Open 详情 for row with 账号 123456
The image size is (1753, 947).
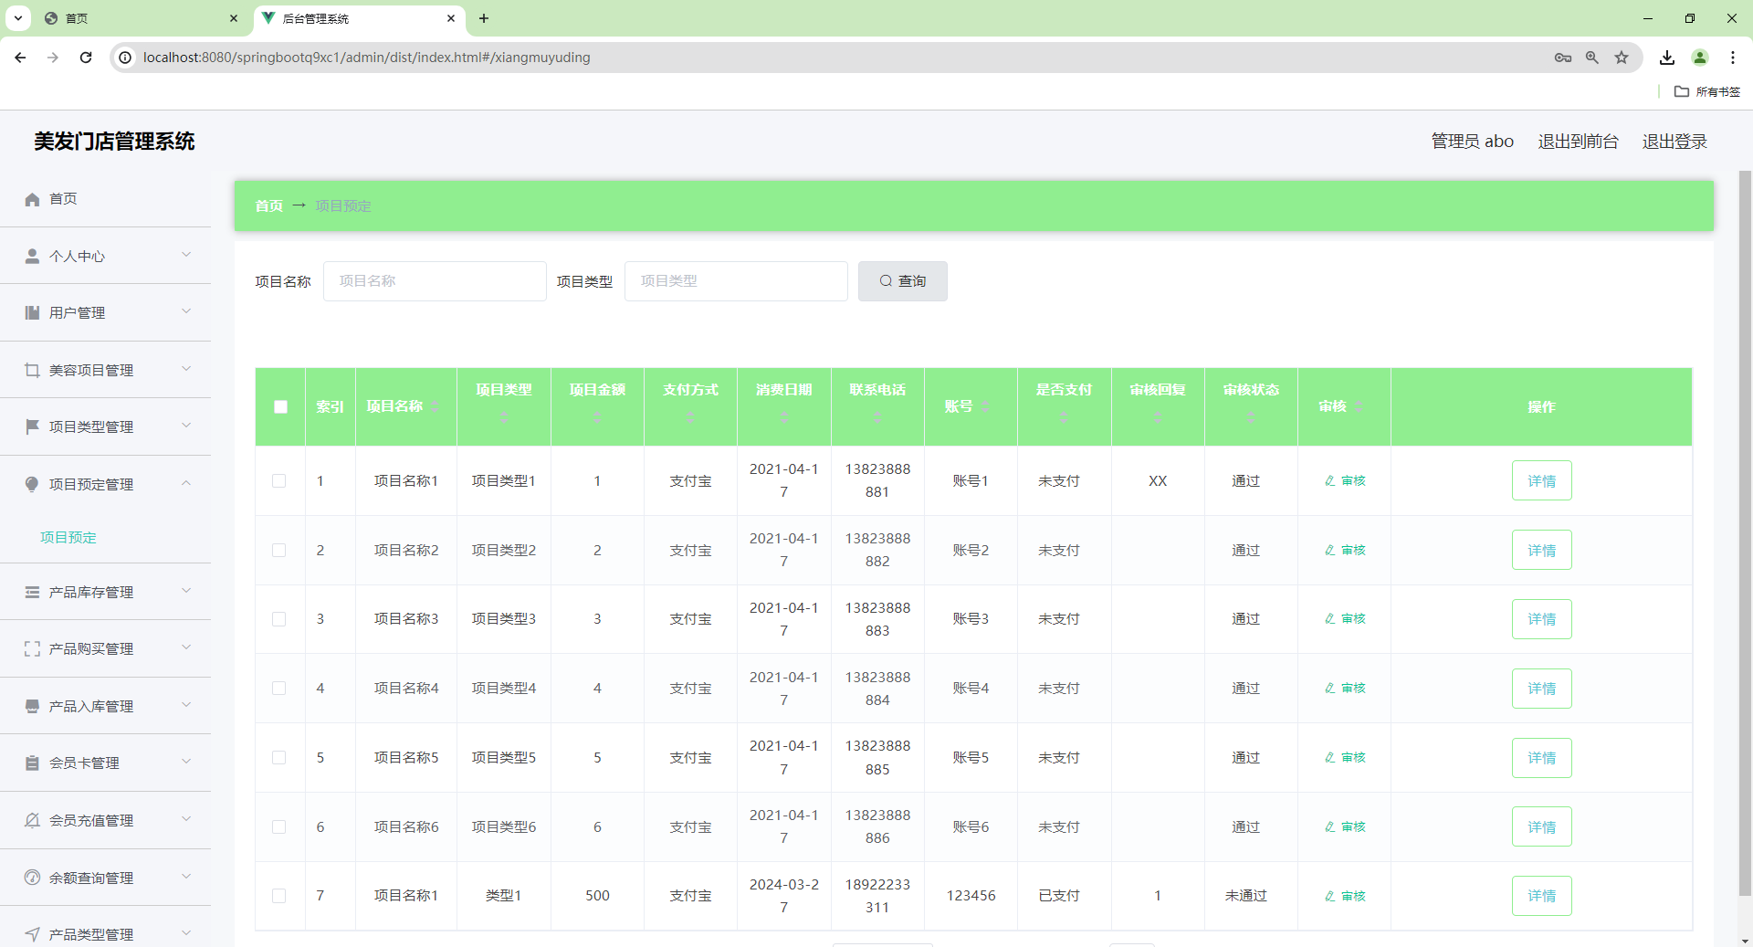[1541, 896]
